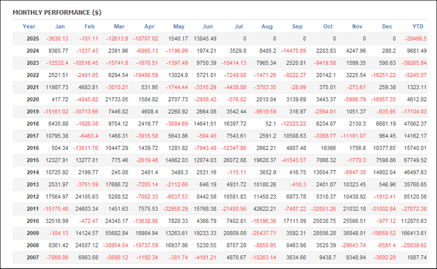This screenshot has width=437, height=269.
Task: Select the Sep column header
Action: pos(297,27)
